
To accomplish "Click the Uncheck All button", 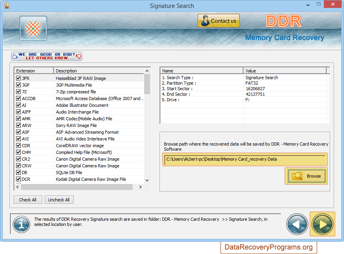I will click(x=59, y=200).
